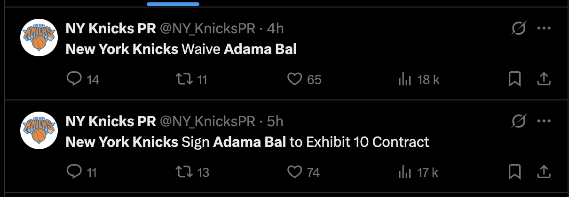Bookmark the Waive Adama Bal tweet
The height and width of the screenshot is (197, 569).
(515, 79)
